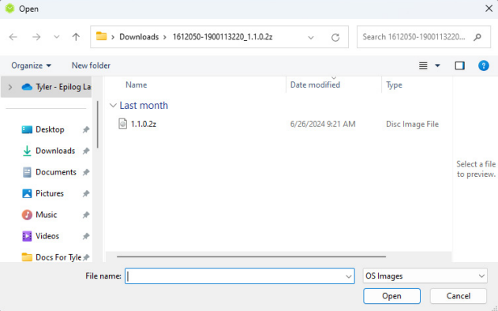Expand the File name dropdown arrow

pyautogui.click(x=348, y=276)
